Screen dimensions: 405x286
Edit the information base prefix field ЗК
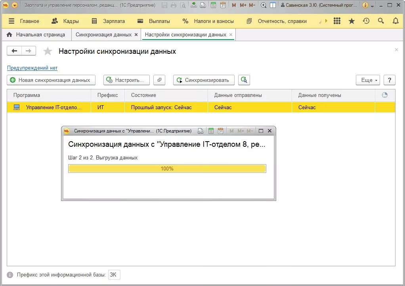114,275
